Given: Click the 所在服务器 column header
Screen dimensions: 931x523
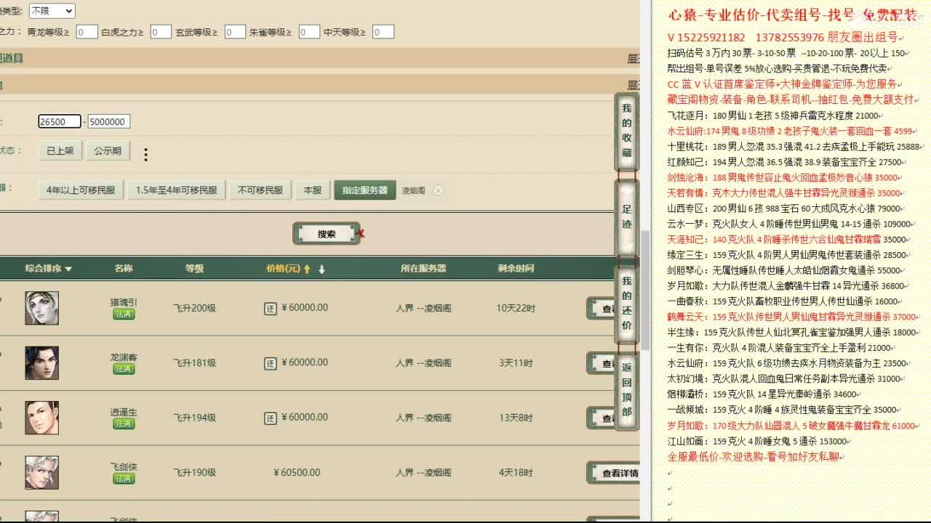Looking at the screenshot, I should [x=423, y=268].
